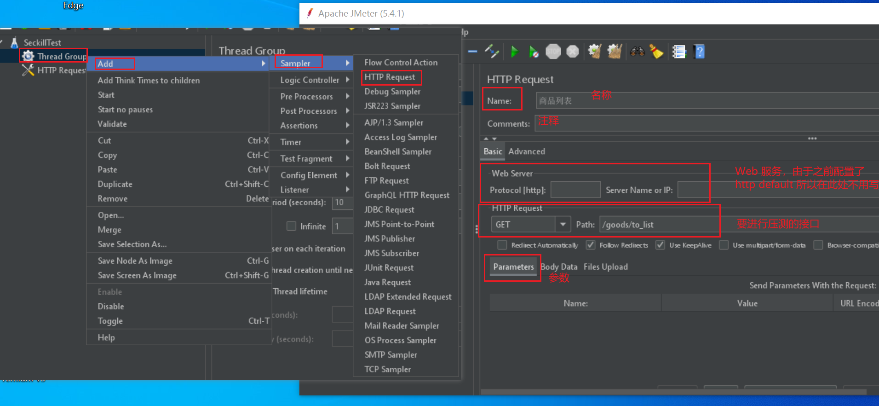Click the Protocol [http] input field
Viewport: 879px width, 406px height.
pyautogui.click(x=575, y=189)
